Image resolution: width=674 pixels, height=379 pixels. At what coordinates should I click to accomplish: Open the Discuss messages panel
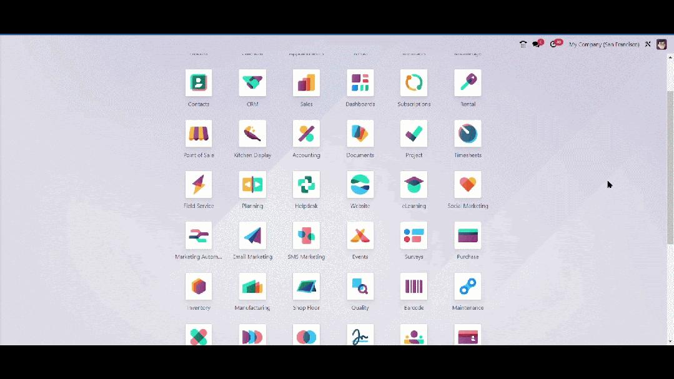[536, 44]
